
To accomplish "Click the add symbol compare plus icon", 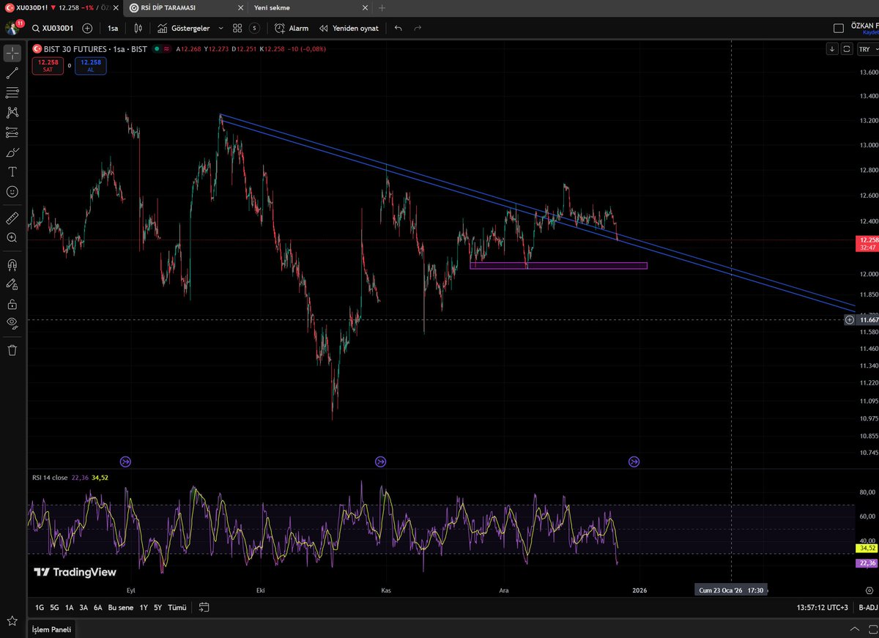I will tap(87, 28).
